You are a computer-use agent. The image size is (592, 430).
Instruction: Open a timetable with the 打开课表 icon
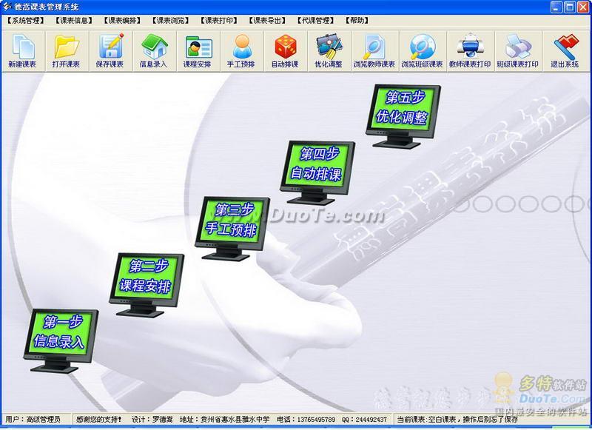(67, 51)
